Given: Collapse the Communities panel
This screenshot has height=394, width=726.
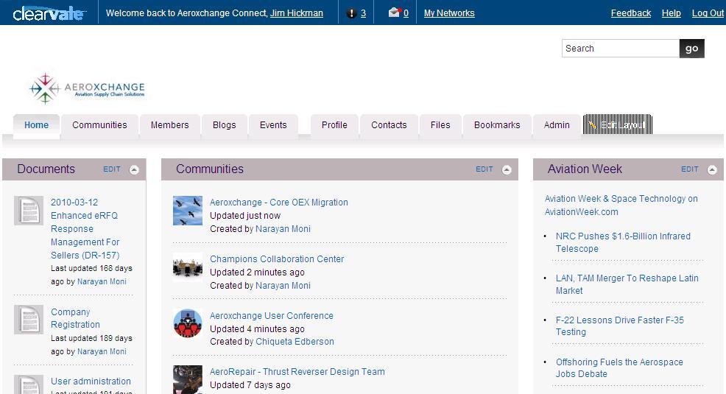Looking at the screenshot, I should pos(507,169).
